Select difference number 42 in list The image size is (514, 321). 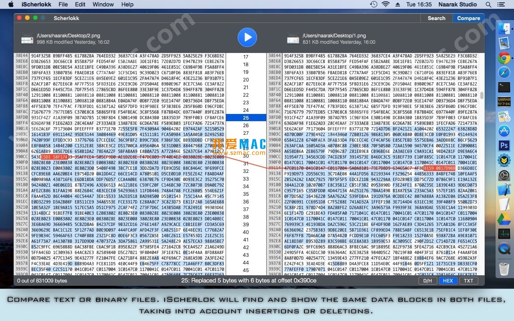tap(246, 247)
